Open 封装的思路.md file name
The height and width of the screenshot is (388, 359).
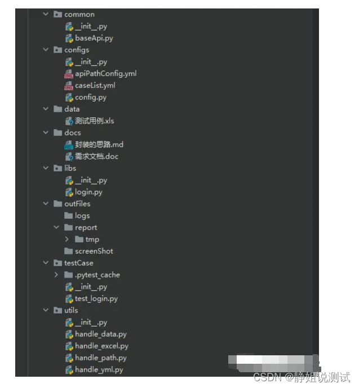pyautogui.click(x=99, y=144)
